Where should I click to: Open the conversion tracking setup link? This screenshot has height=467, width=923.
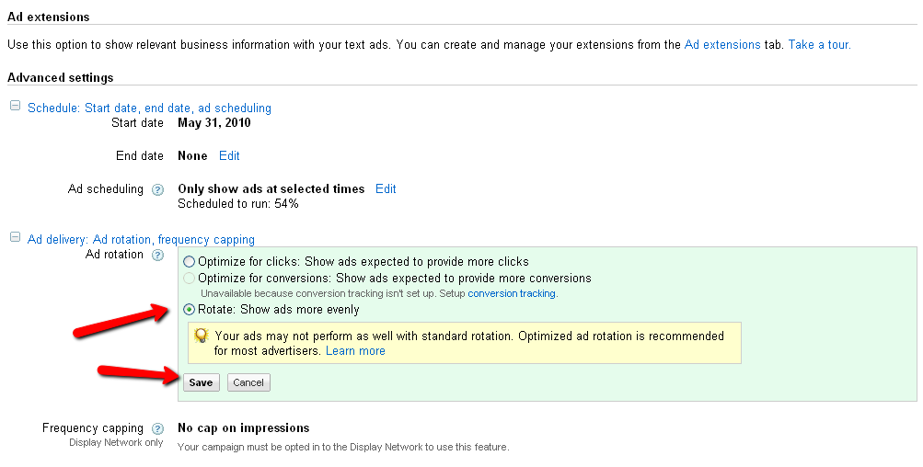(512, 294)
